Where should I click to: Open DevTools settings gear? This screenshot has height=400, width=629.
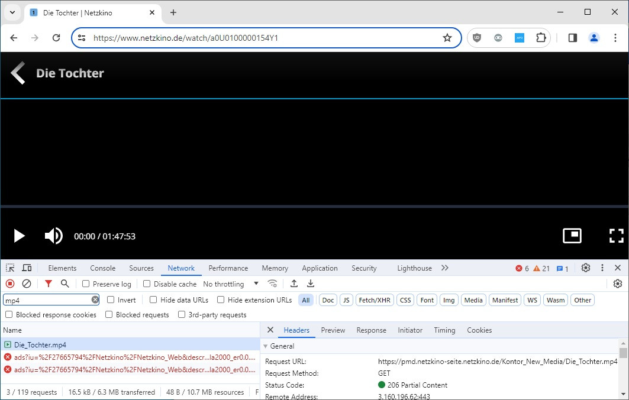coord(585,268)
